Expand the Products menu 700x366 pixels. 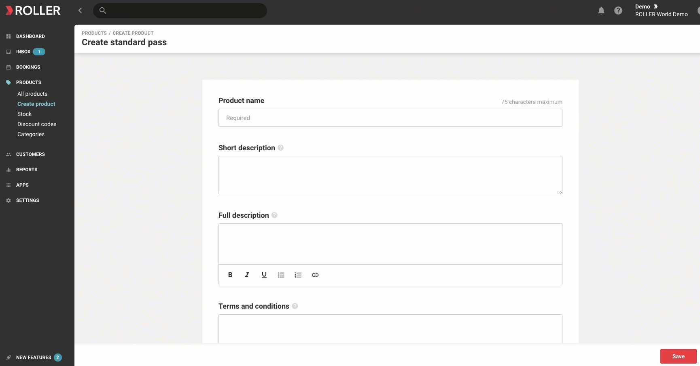[28, 82]
